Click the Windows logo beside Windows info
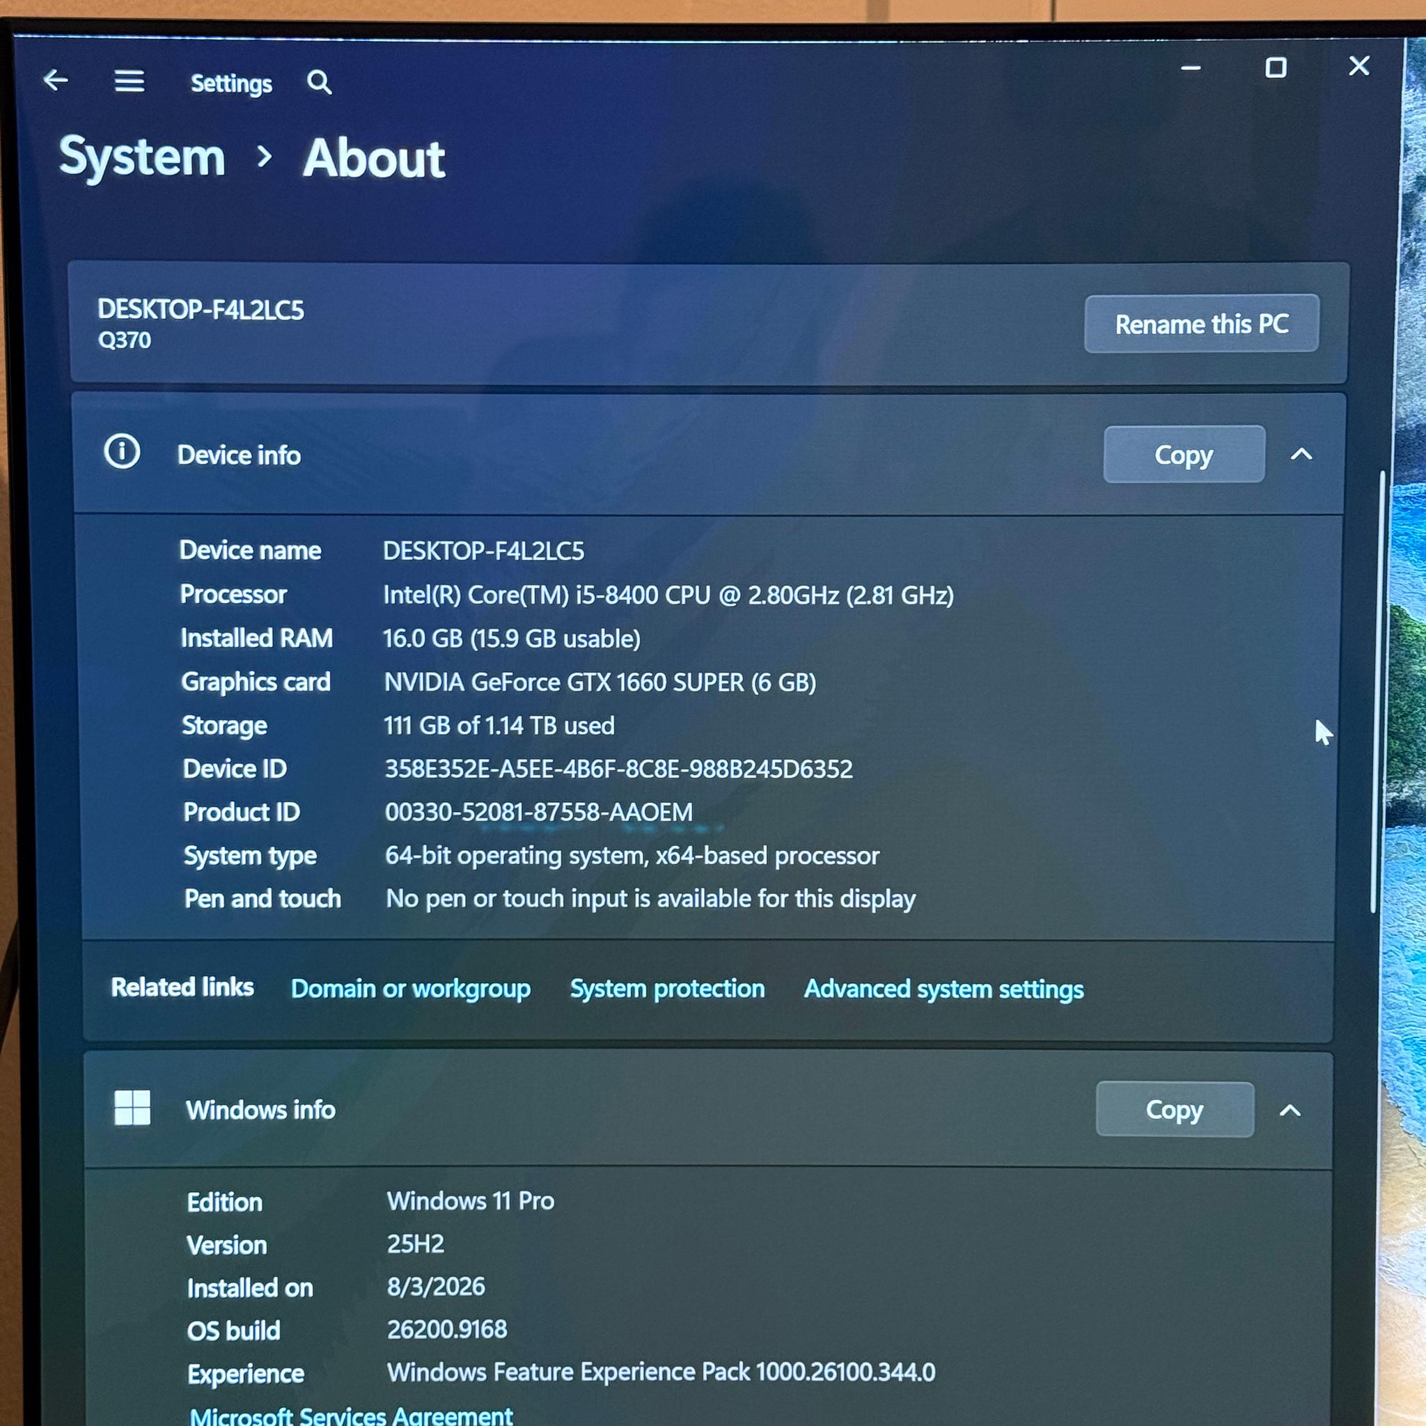1426x1426 pixels. pos(133,1107)
